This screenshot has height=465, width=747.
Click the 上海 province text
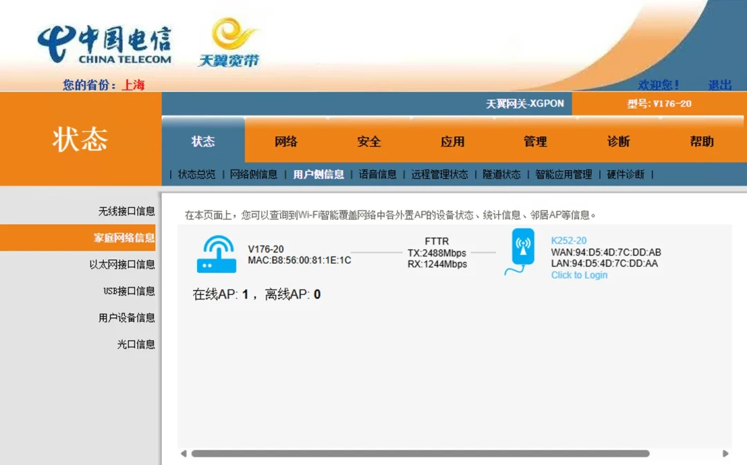133,85
